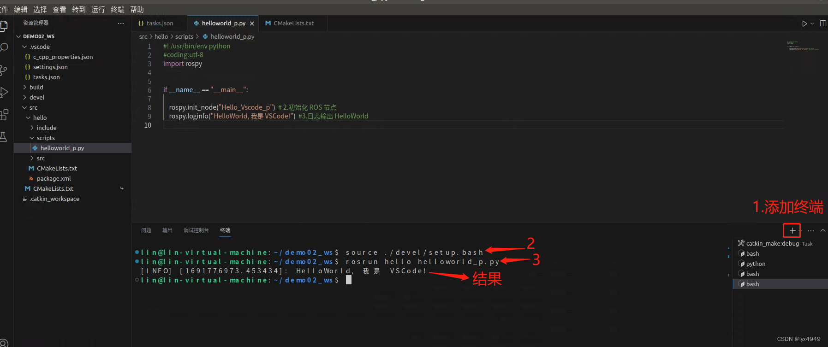Click line number 10 in the gutter

point(148,125)
